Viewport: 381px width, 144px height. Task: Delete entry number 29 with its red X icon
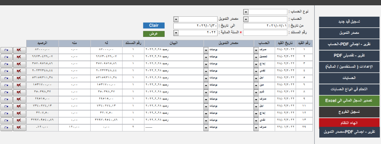pyautogui.click(x=19, y=128)
